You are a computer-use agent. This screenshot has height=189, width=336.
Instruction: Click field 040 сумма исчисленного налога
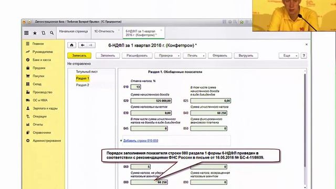tap(209, 113)
